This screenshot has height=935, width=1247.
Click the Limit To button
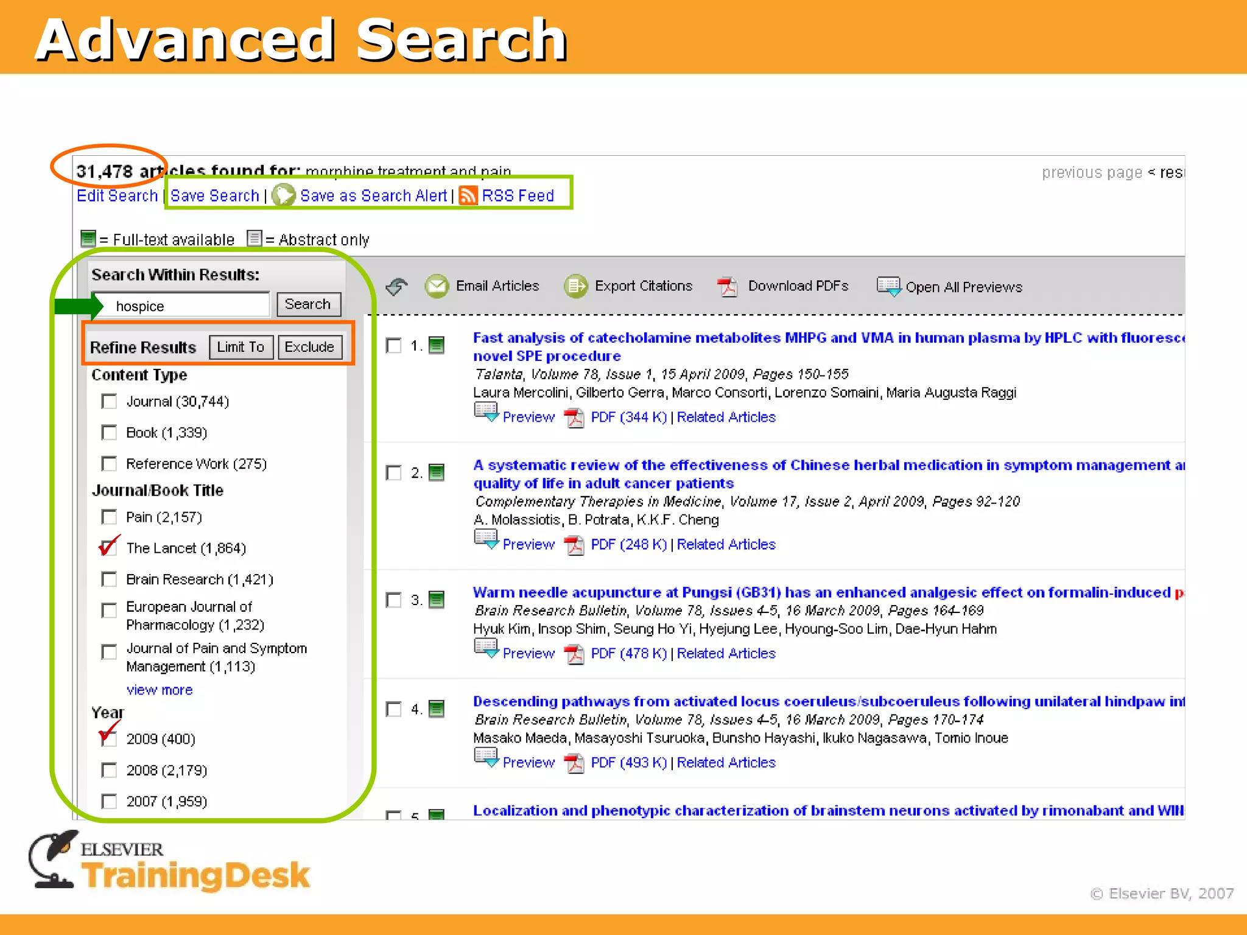[x=241, y=347]
